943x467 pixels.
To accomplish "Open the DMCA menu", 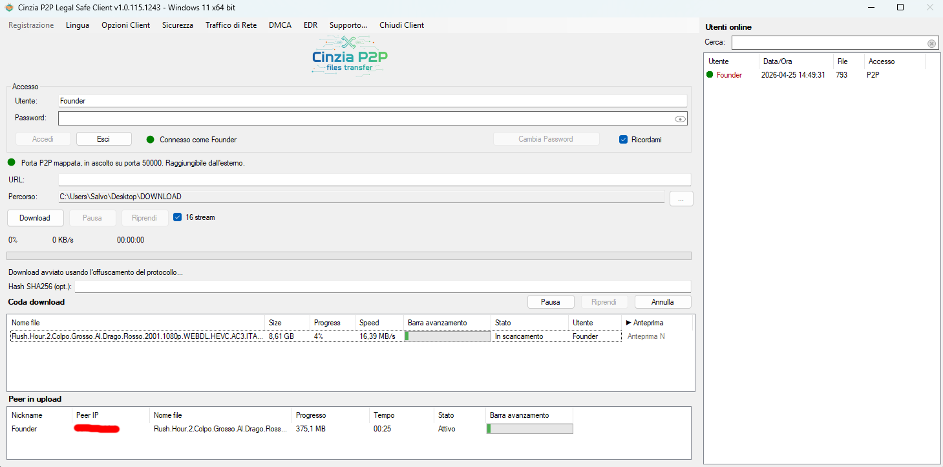I will coord(280,25).
